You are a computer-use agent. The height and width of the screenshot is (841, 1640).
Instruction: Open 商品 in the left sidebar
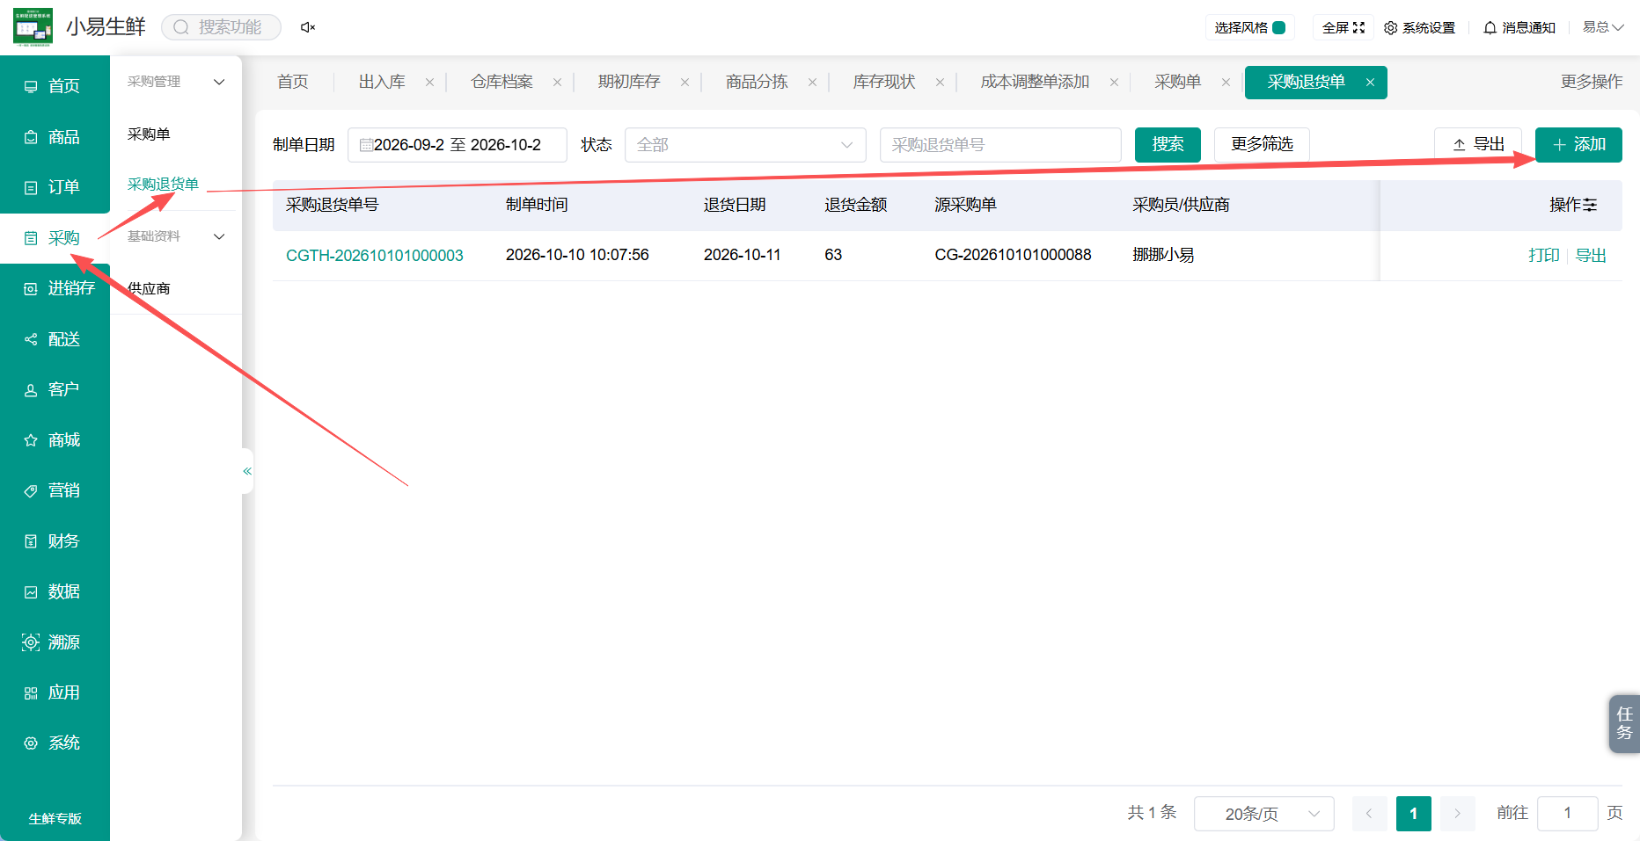point(55,137)
